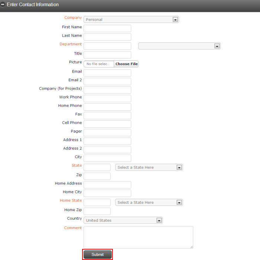The height and width of the screenshot is (260, 260).
Task: Click the orange Comment label
Action: coord(73,228)
